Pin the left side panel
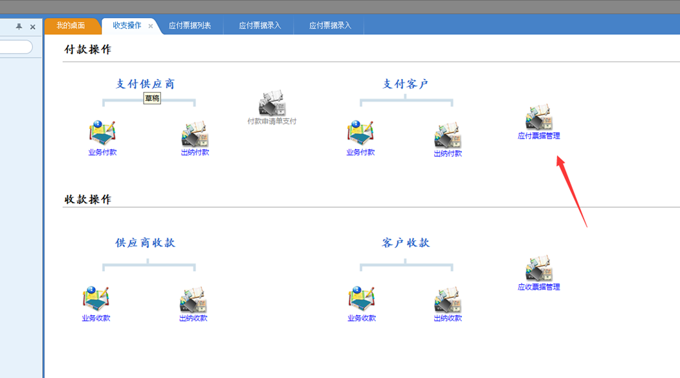 (x=19, y=27)
